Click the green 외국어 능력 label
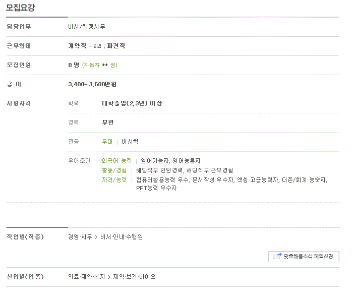This screenshot has height=303, width=354. (116, 161)
